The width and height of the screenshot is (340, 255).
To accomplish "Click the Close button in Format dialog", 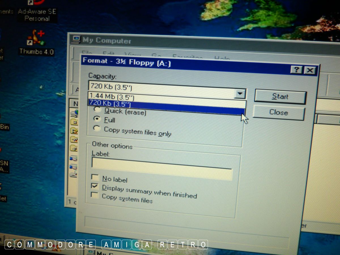I will pyautogui.click(x=278, y=112).
